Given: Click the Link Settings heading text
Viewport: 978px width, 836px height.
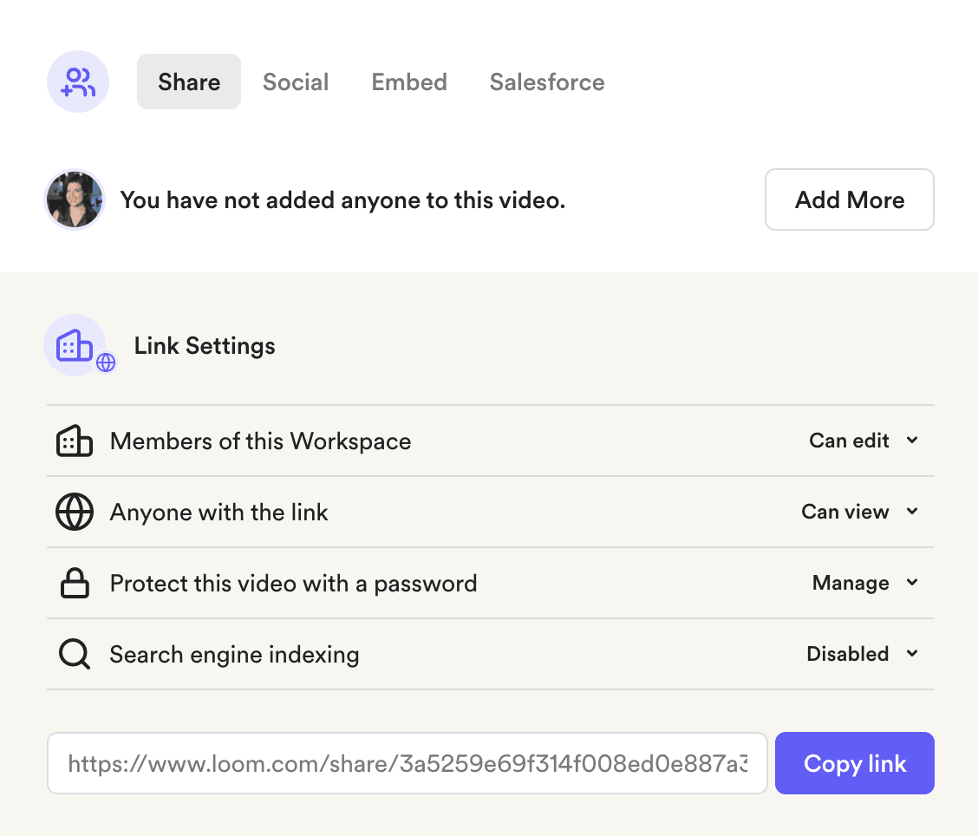Looking at the screenshot, I should (205, 346).
